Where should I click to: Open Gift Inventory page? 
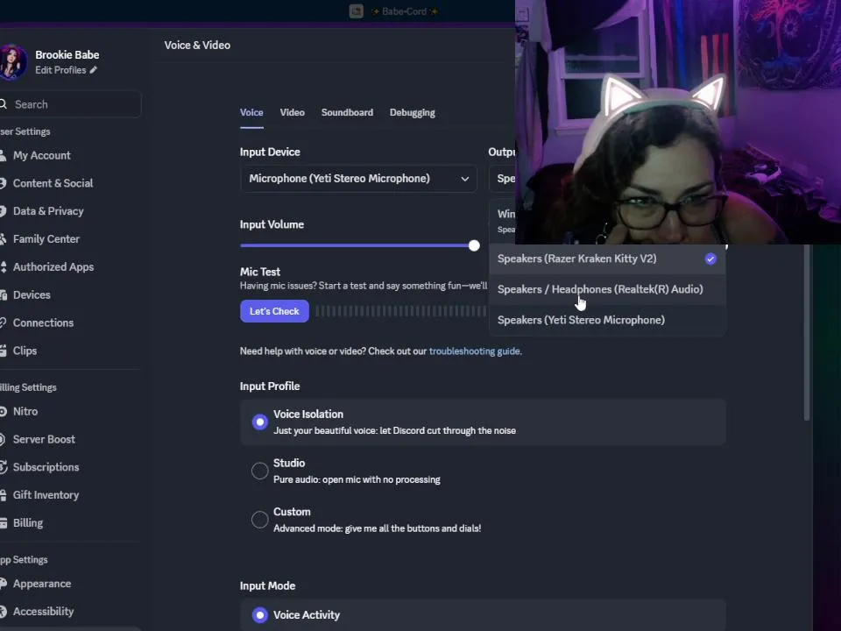point(46,494)
